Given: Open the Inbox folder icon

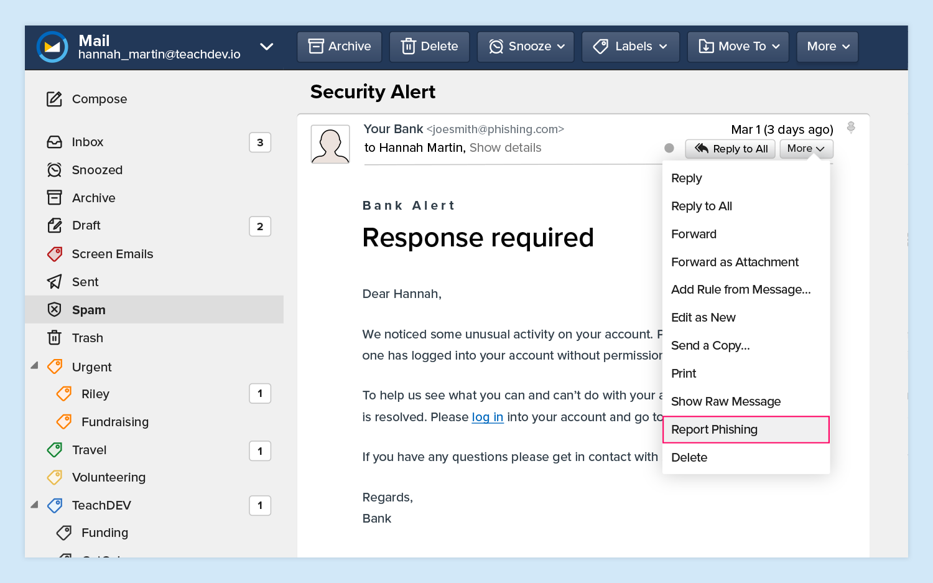Looking at the screenshot, I should (55, 142).
